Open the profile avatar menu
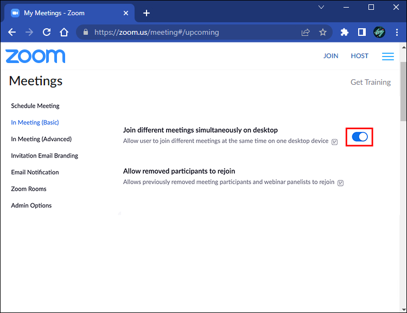Image resolution: width=407 pixels, height=313 pixels. (379, 32)
